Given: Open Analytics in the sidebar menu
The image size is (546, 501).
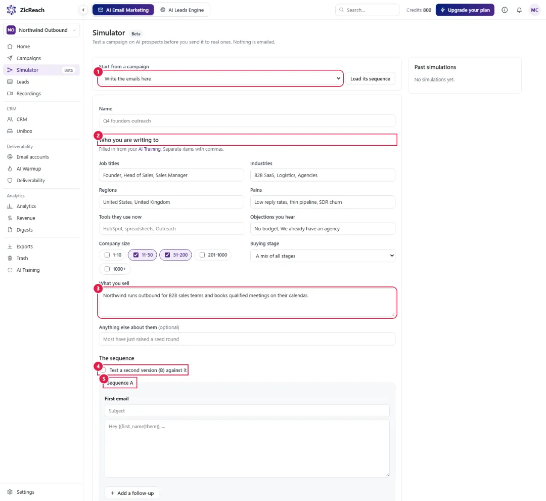Looking at the screenshot, I should coord(41,206).
